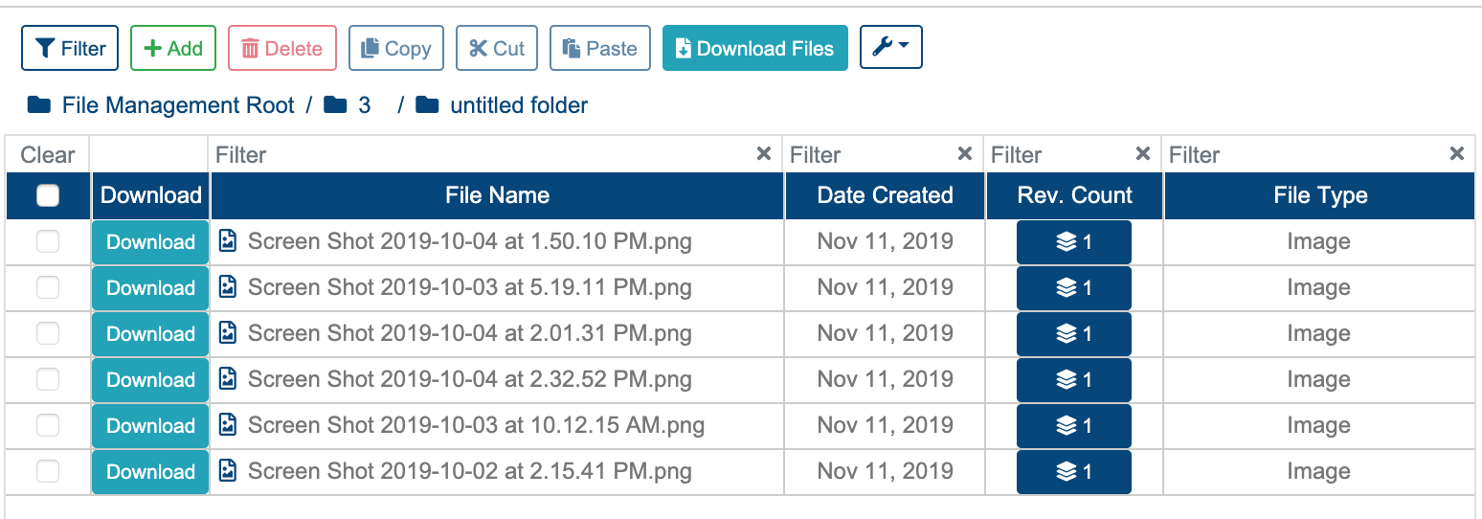Click image file icon for 2.01.31 PM.png

228,332
